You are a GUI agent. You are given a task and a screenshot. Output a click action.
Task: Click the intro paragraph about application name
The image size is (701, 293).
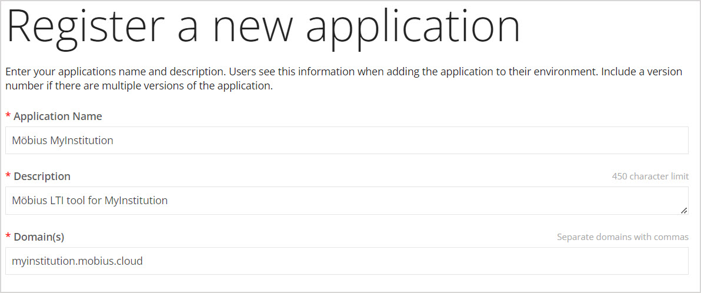pyautogui.click(x=343, y=79)
